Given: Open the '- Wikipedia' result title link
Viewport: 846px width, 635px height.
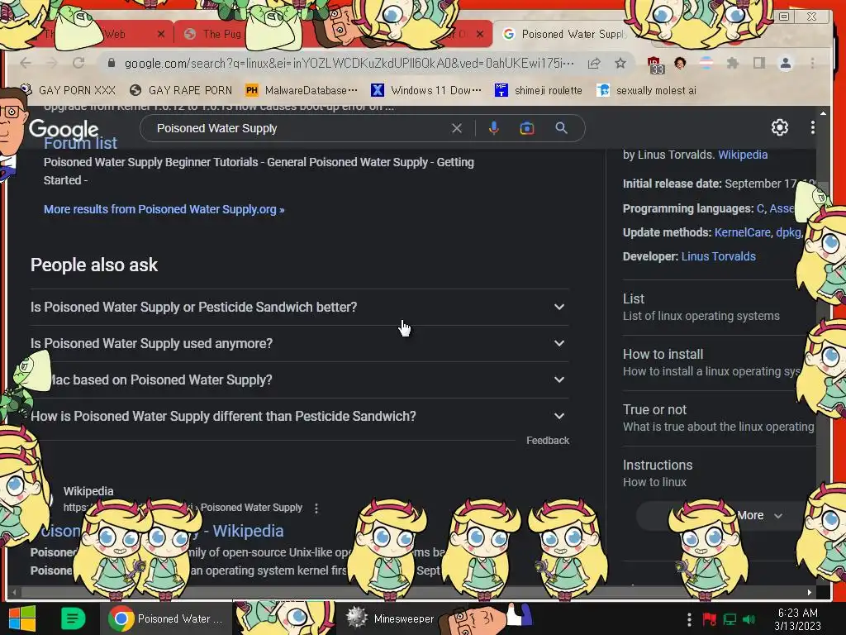Looking at the screenshot, I should click(243, 531).
